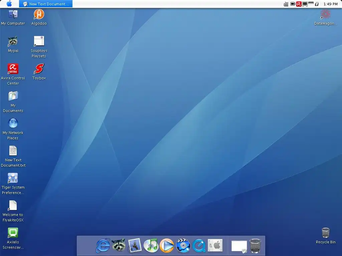Open the trash can in the dock
Viewport: 342px width, 256px height.
click(255, 246)
